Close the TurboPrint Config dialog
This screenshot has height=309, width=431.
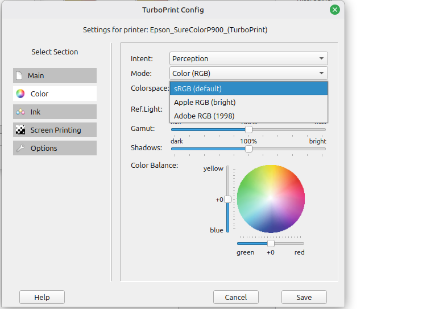334,10
